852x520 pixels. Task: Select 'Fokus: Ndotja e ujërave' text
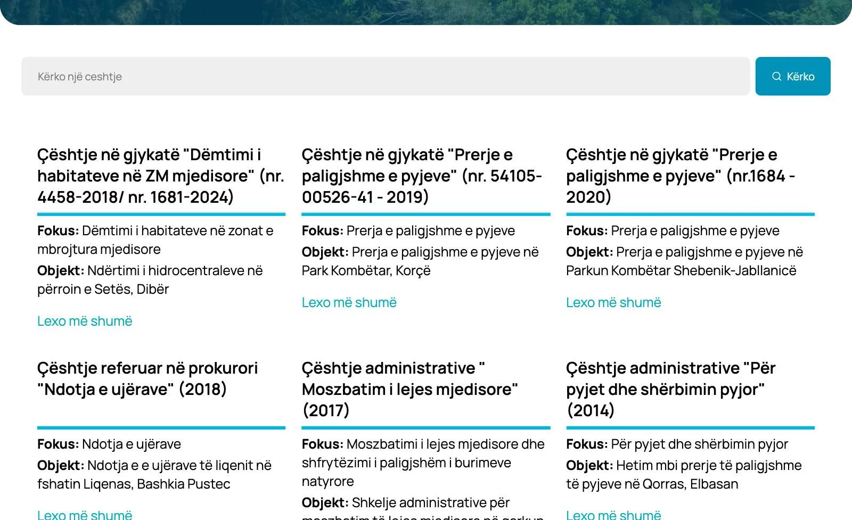[x=109, y=444]
